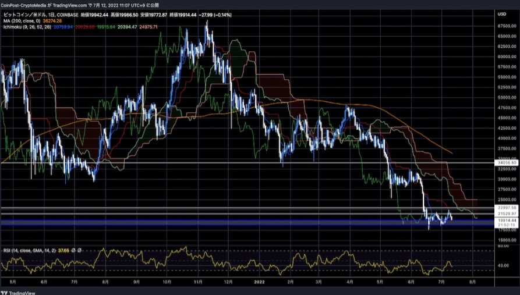Click the TradingView logo icon at bottom
Screen dimensions: 520x295
pos(4,293)
